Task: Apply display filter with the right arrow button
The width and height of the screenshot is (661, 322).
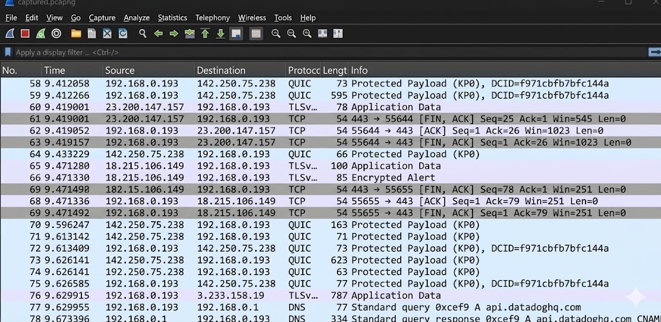Action: click(655, 52)
